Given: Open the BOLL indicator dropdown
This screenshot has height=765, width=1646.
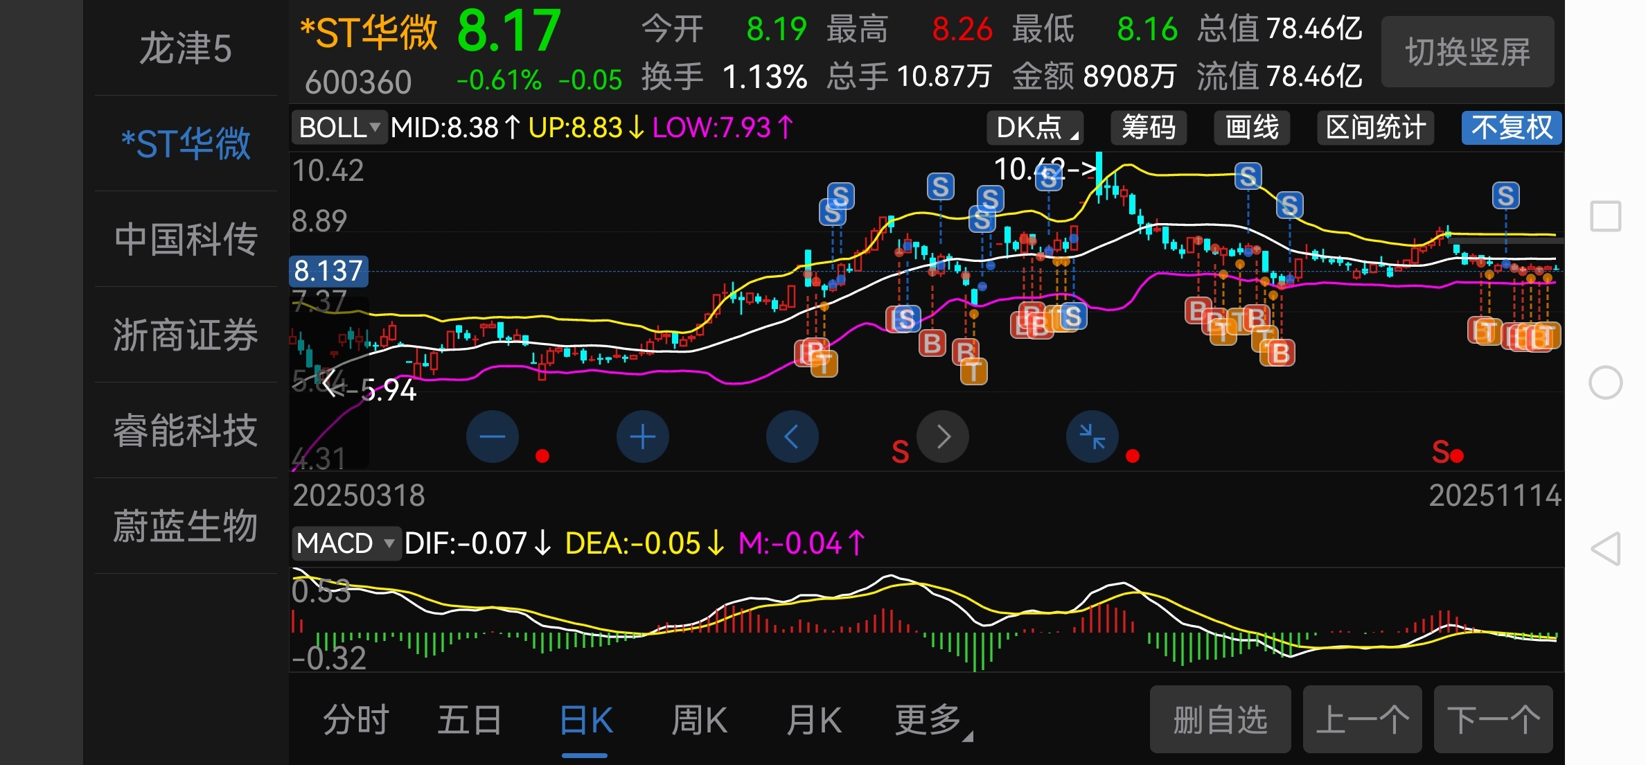Looking at the screenshot, I should tap(339, 127).
